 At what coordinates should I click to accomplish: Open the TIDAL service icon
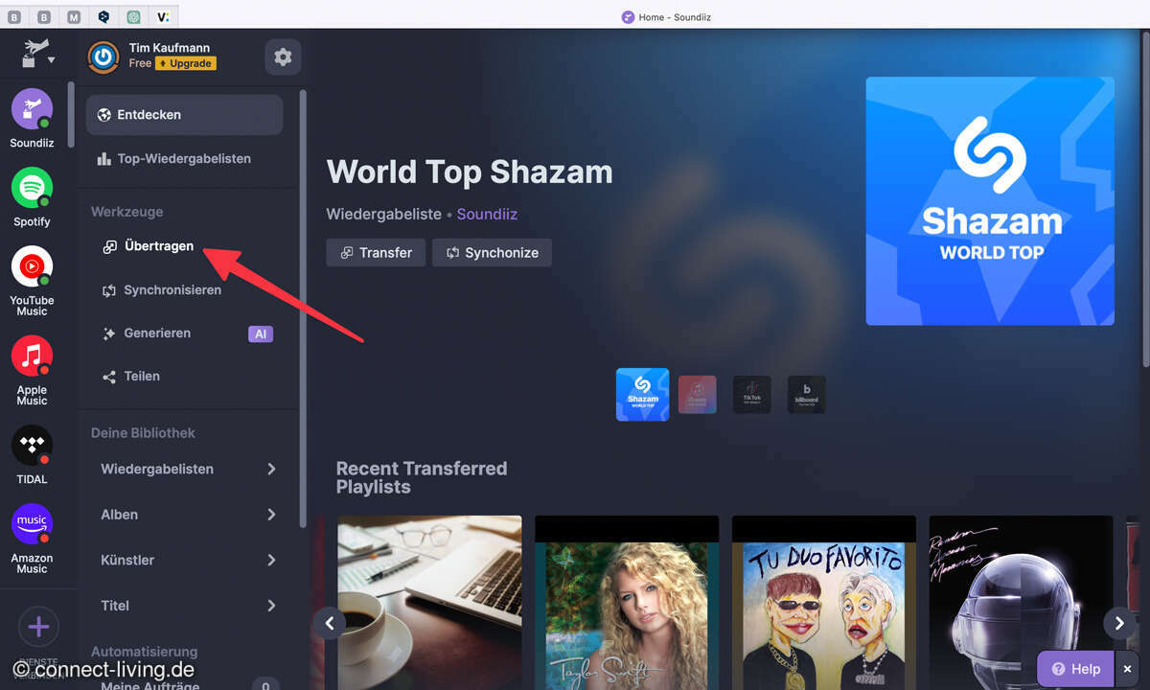pyautogui.click(x=32, y=446)
